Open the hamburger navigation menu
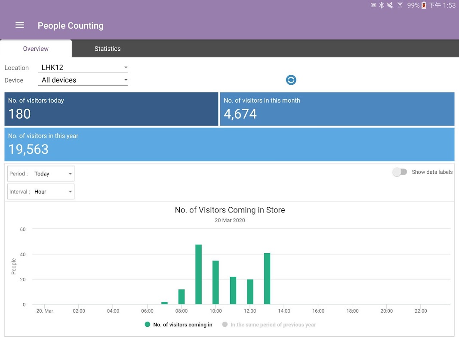Image resolution: width=459 pixels, height=344 pixels. [20, 25]
